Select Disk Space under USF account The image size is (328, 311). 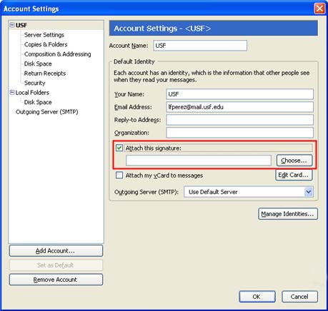(38, 63)
